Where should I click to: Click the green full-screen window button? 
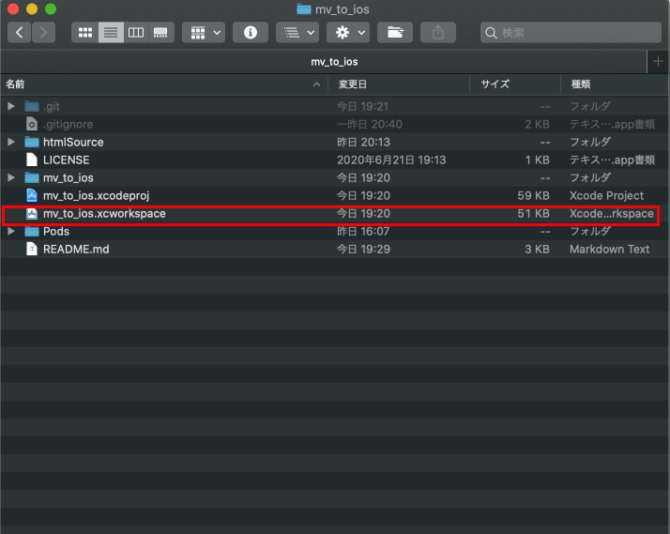click(x=51, y=9)
